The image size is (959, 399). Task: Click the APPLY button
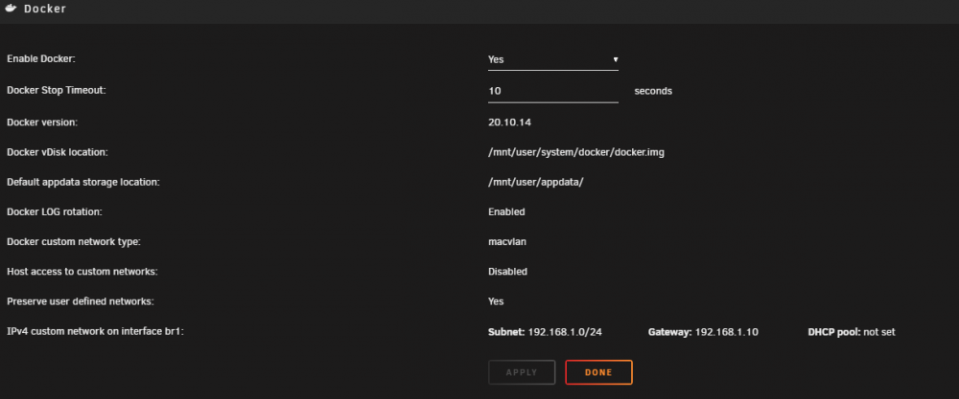point(522,372)
